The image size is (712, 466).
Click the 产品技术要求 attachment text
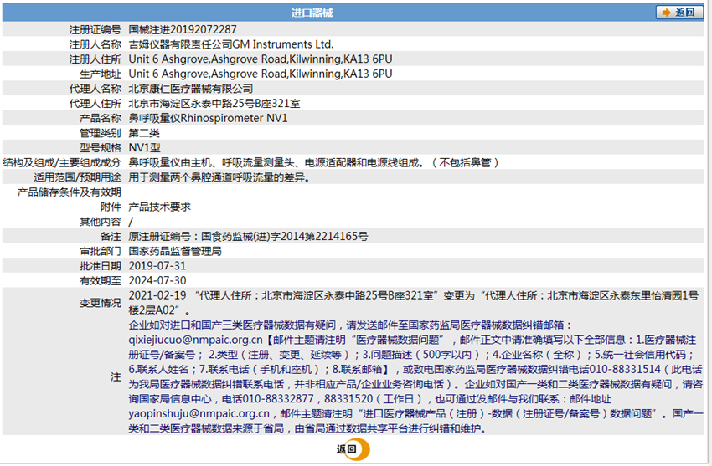[159, 207]
